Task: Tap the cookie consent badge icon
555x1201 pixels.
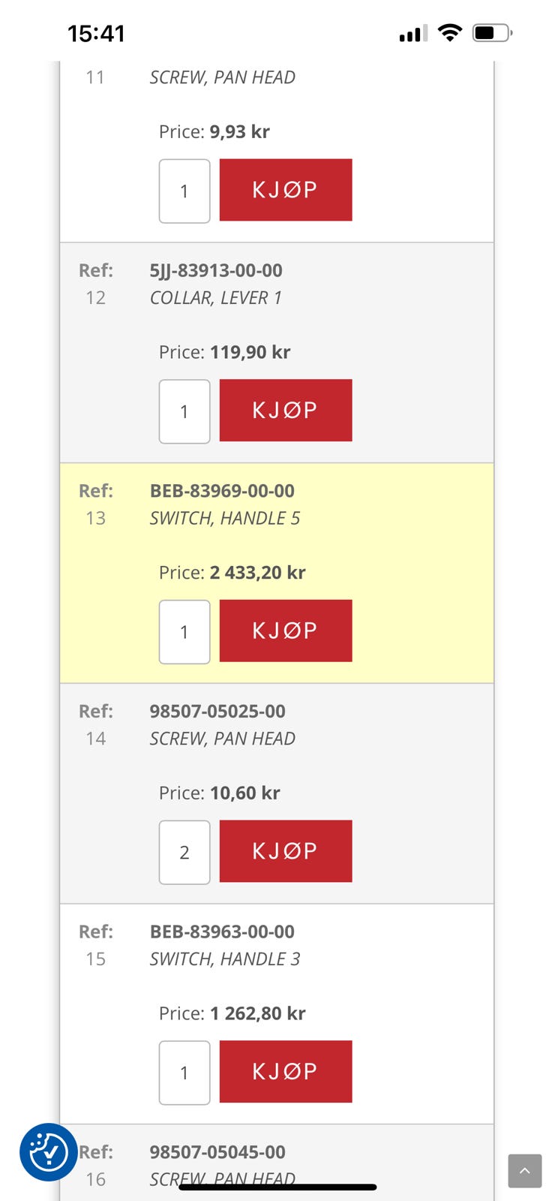Action: pyautogui.click(x=48, y=1151)
